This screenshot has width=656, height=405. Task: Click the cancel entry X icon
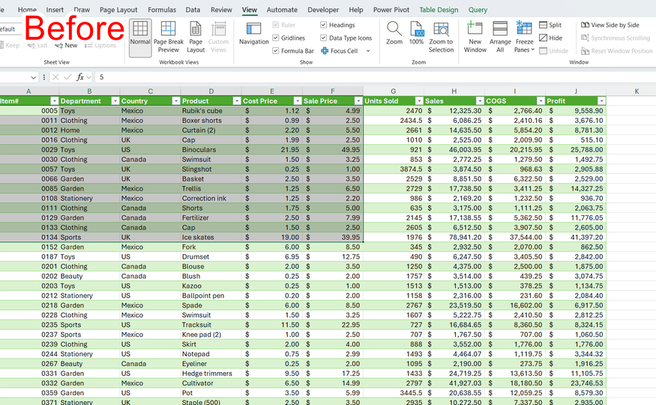tap(55, 77)
